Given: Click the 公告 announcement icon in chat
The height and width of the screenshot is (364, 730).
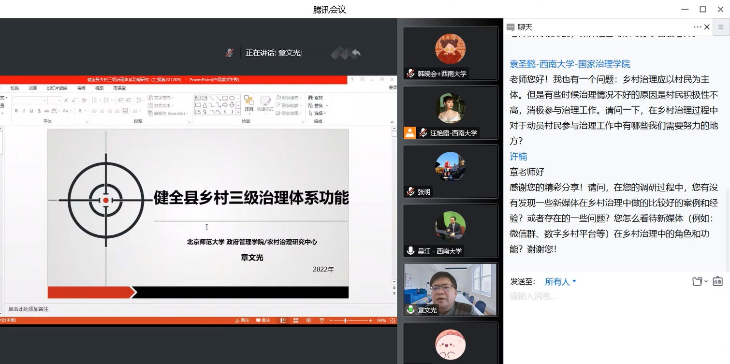Looking at the screenshot, I should point(717,281).
